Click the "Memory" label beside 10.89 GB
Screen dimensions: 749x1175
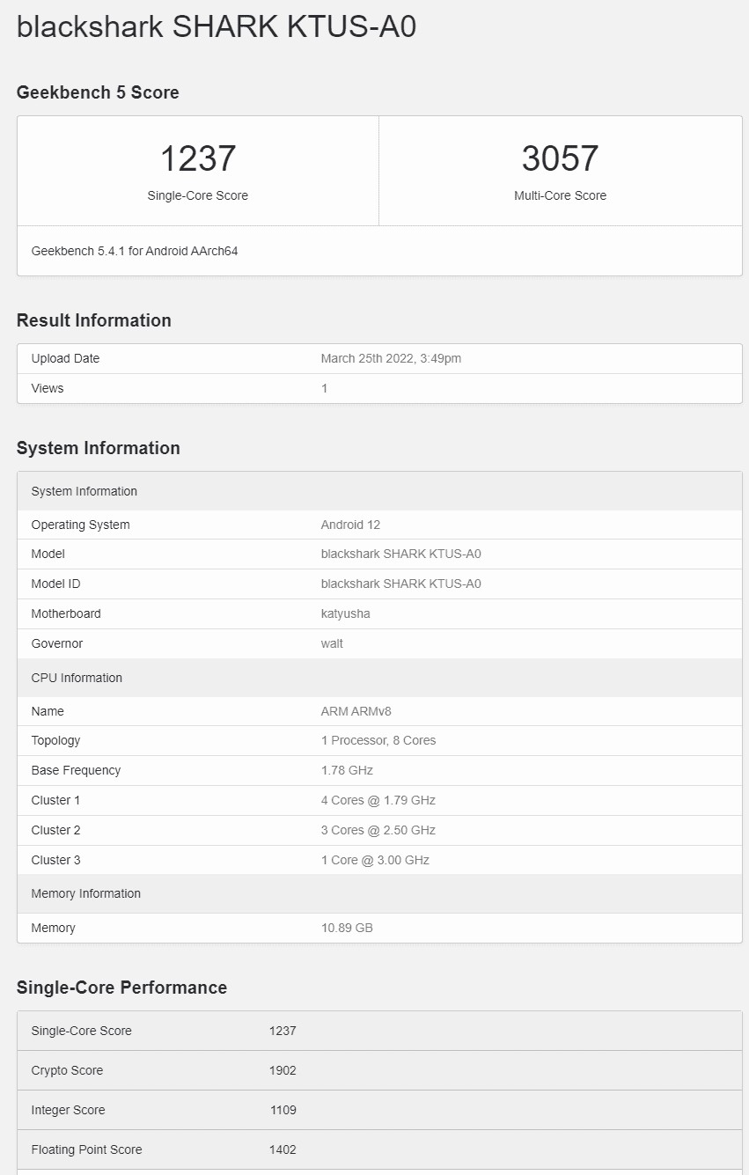point(53,928)
